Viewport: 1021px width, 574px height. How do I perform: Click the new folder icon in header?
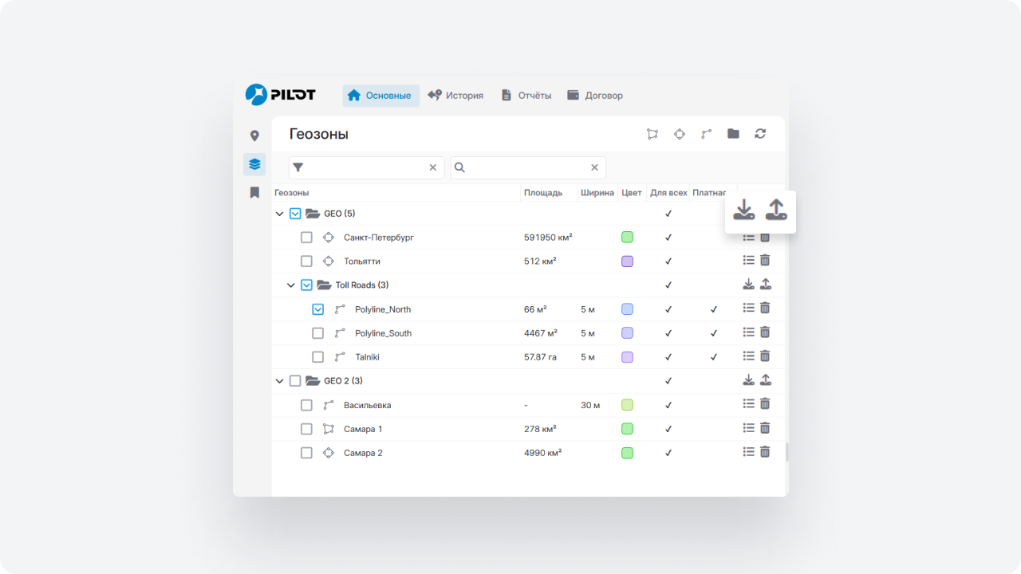(733, 134)
